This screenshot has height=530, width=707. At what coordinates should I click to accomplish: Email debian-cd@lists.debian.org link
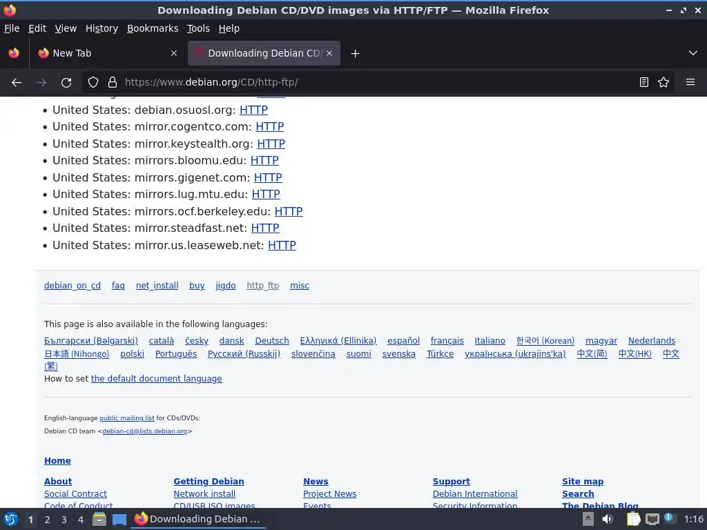point(145,431)
